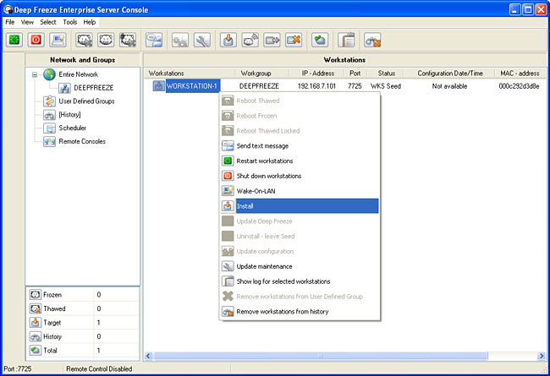Choose Remove workstations from history
The image size is (550, 376).
point(300,312)
